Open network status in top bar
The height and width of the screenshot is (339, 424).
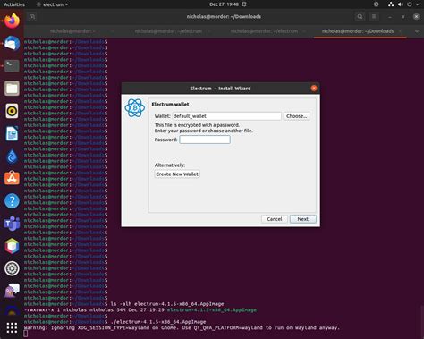pos(391,4)
